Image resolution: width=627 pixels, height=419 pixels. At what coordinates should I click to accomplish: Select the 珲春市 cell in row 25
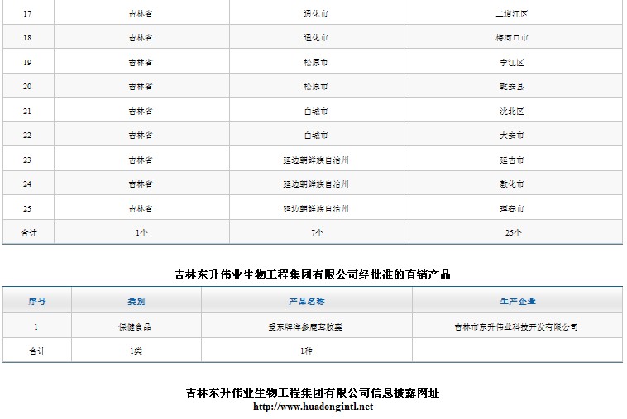click(513, 209)
